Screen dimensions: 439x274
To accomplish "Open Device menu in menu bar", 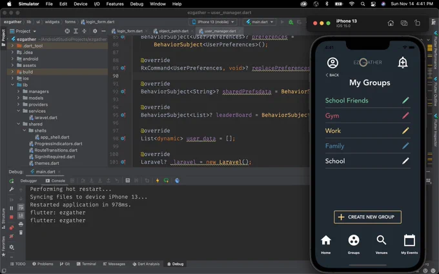I will (80, 4).
